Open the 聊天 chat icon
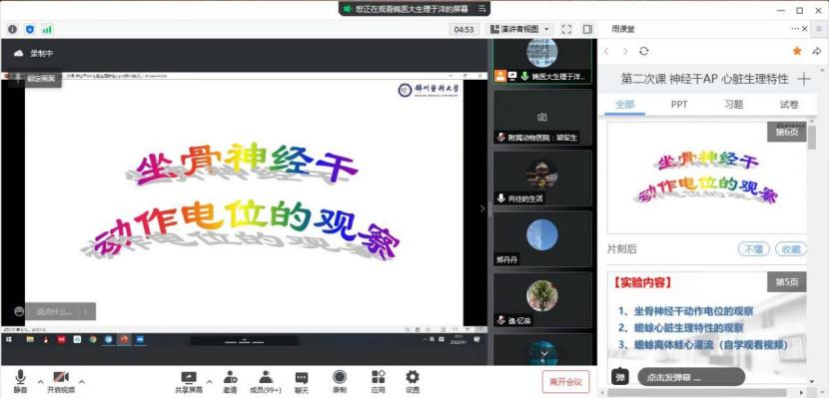This screenshot has width=829, height=398. pyautogui.click(x=302, y=377)
